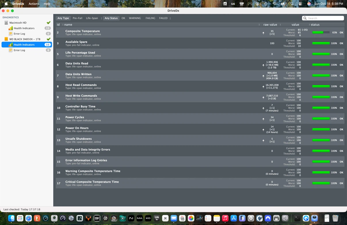This screenshot has height=225, width=347.
Task: Click the green checkmark beside Macintosh HD
Action: coord(49,22)
